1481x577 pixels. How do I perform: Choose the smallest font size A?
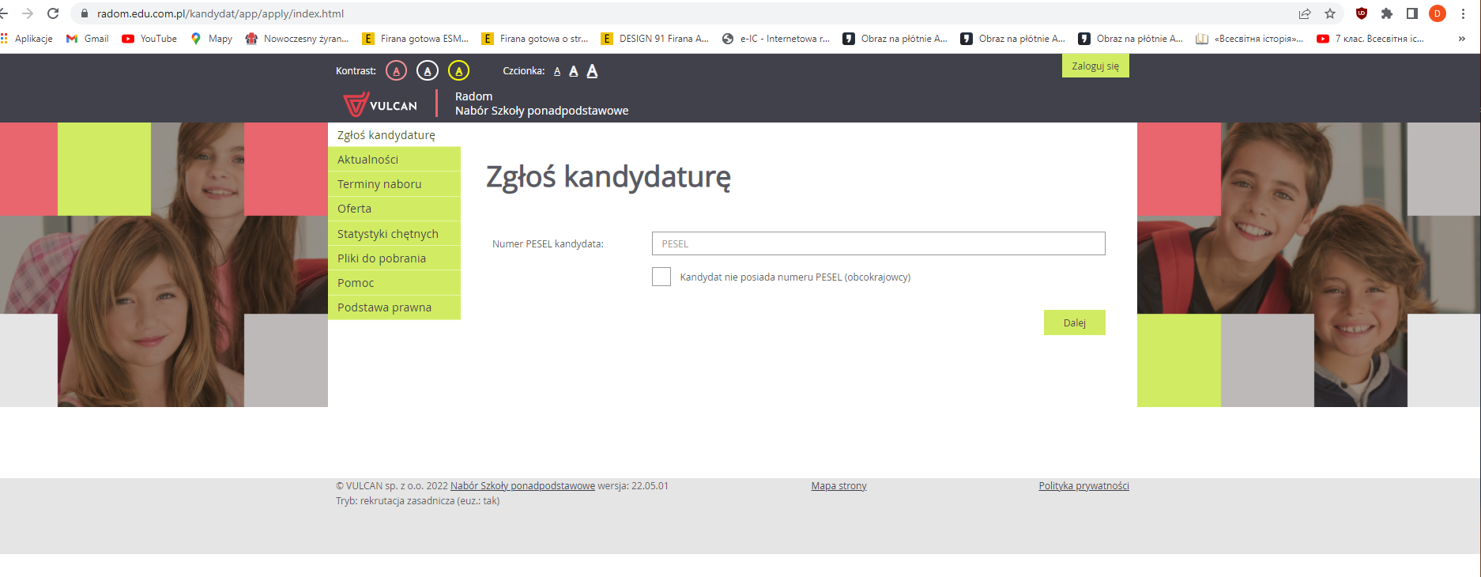point(557,71)
